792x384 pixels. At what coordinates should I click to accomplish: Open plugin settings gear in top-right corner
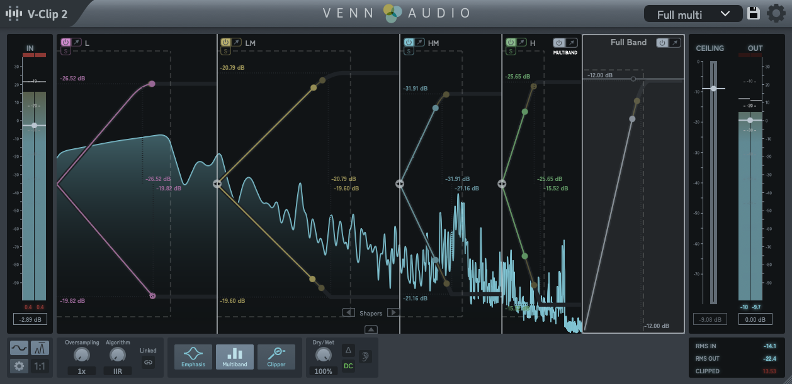(x=776, y=14)
